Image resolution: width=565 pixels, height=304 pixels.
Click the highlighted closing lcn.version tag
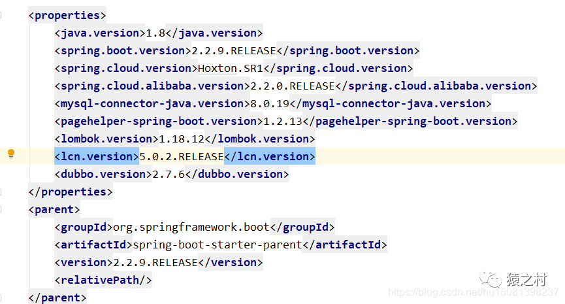(270, 156)
